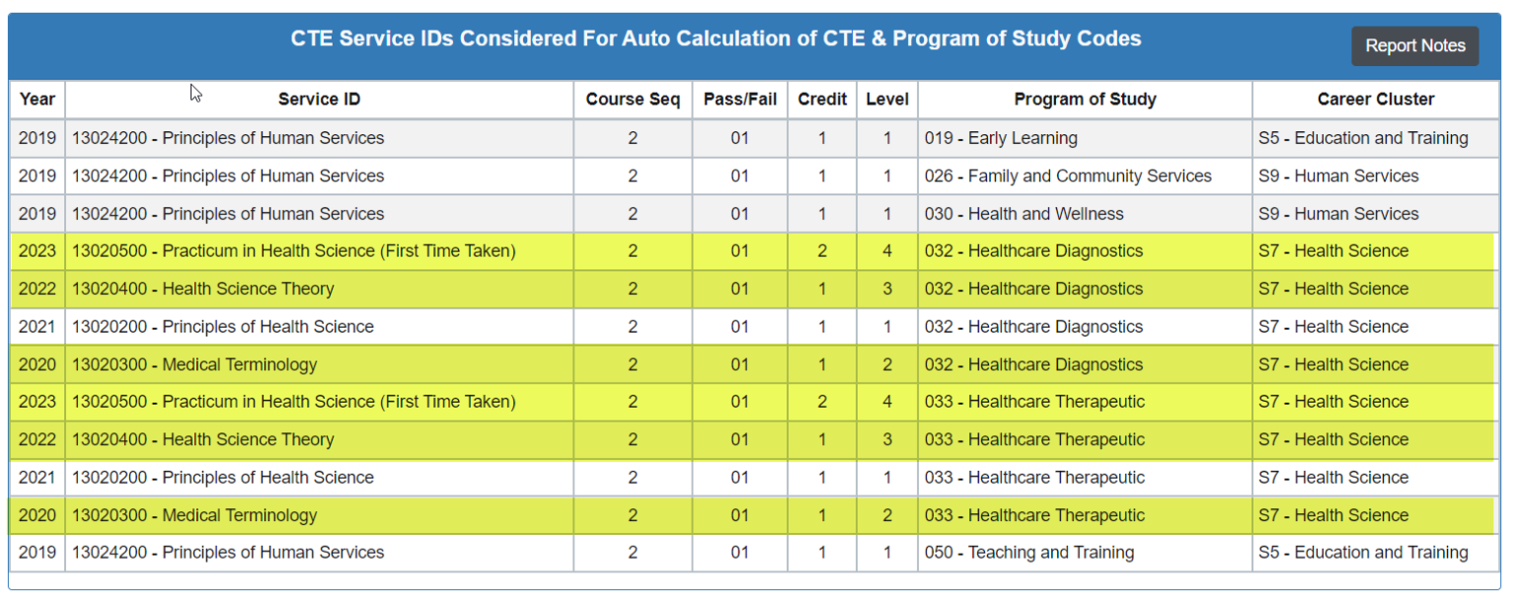Click the Program of Study column header

(1085, 99)
